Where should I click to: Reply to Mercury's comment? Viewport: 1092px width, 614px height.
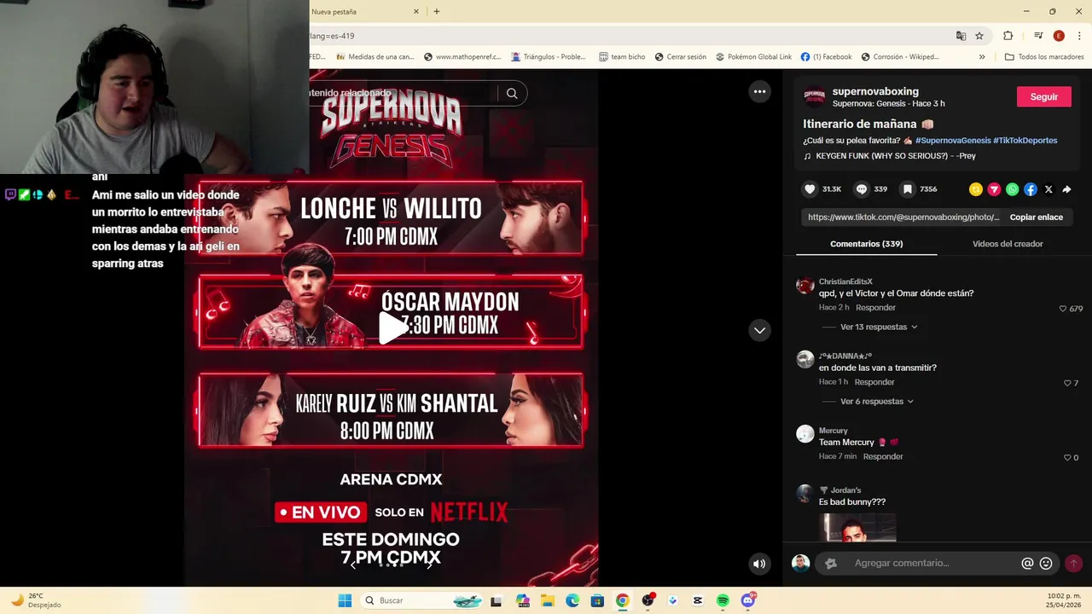[883, 456]
